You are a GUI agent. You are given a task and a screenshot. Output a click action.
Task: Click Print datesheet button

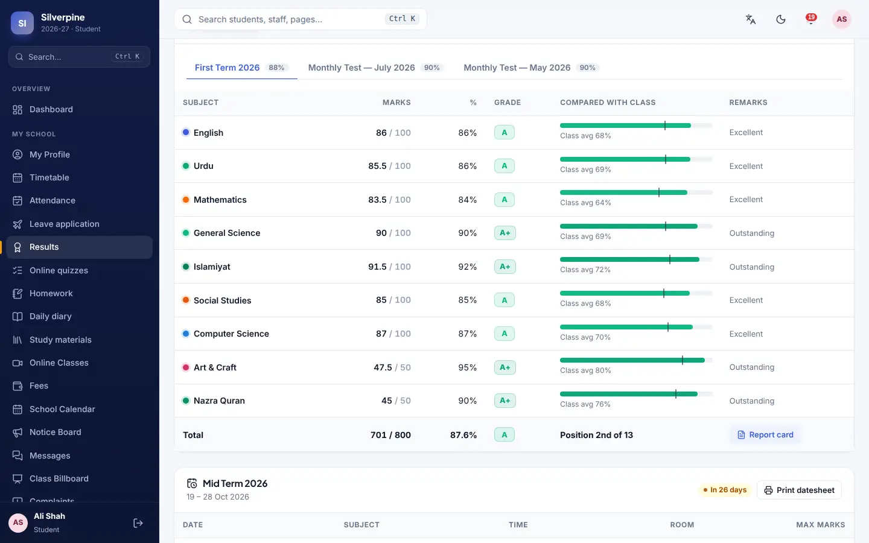tap(799, 490)
